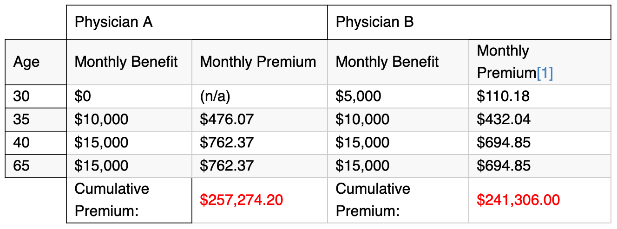Click the $0 monthly benefit cell
617x229 pixels.
click(129, 96)
